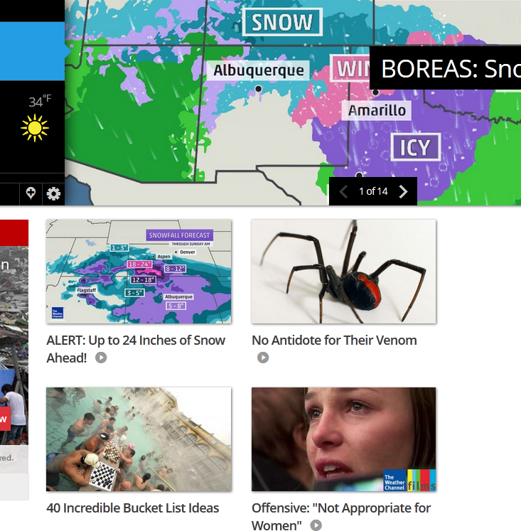Click the BOREAS headline banner
This screenshot has width=521, height=531.
[445, 68]
